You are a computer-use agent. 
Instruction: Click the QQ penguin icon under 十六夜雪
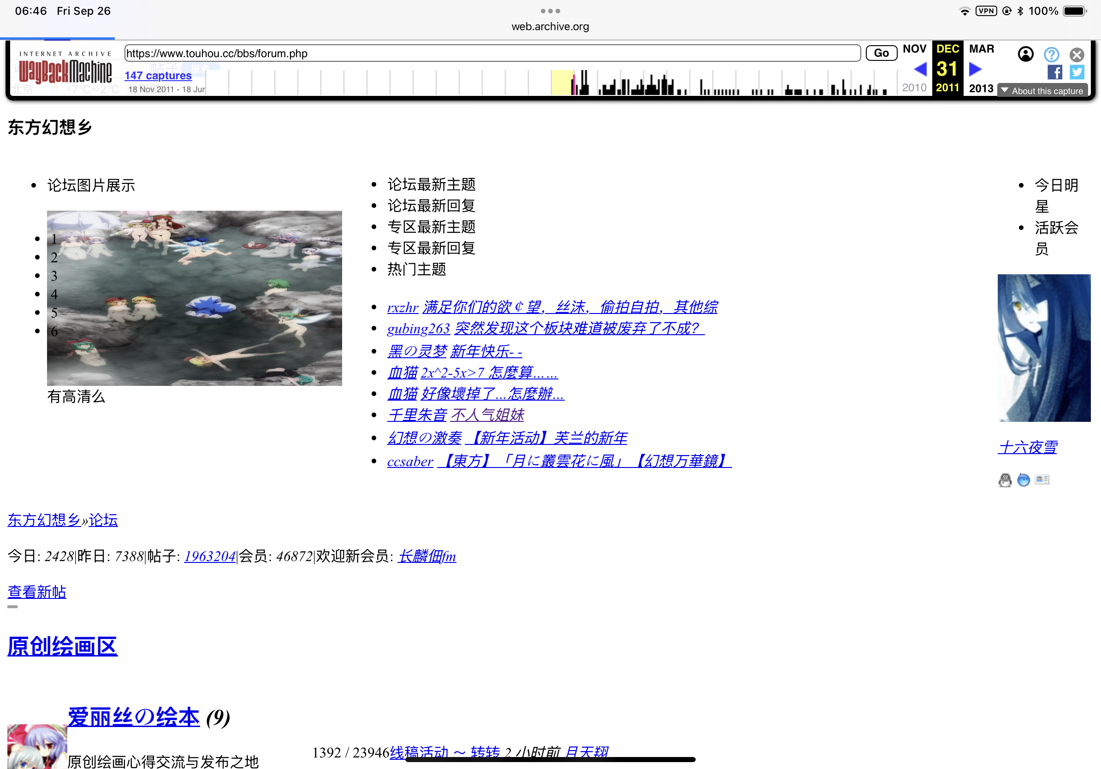pyautogui.click(x=1005, y=480)
